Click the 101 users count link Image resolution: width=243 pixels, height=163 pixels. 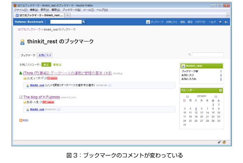pyautogui.click(x=48, y=102)
